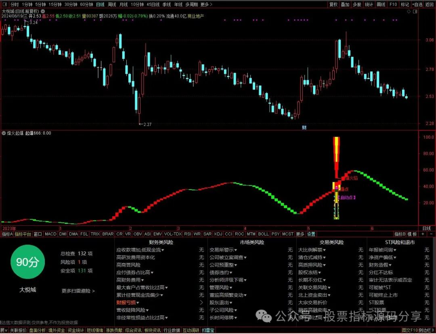Expand 高质押风险 risk item
The image size is (436, 334).
[312, 265]
